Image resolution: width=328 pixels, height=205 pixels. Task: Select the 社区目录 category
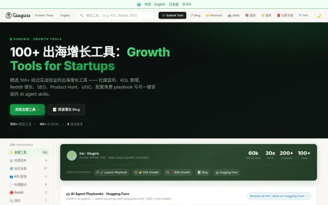click(x=29, y=169)
